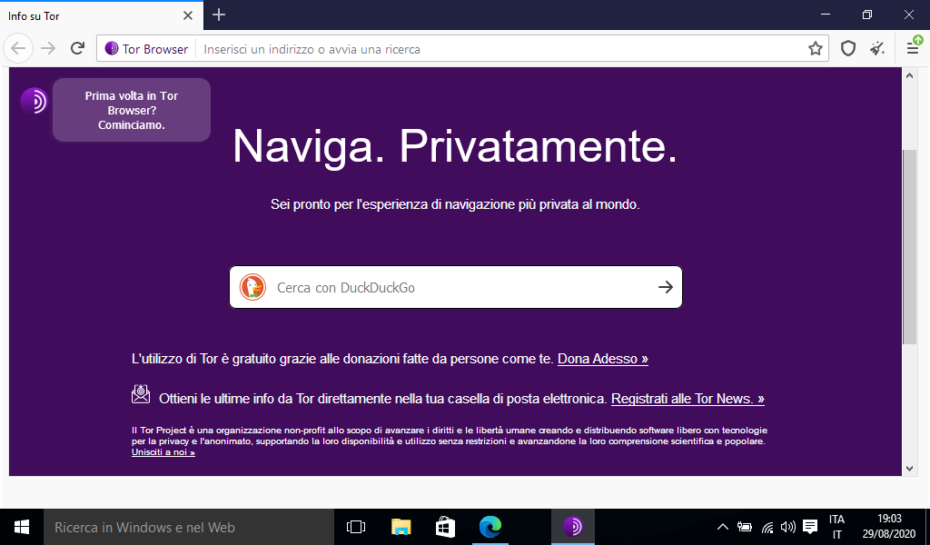The image size is (930, 545).
Task: Click the 'Naviga. Privatamente.' heading text
Action: tap(455, 146)
